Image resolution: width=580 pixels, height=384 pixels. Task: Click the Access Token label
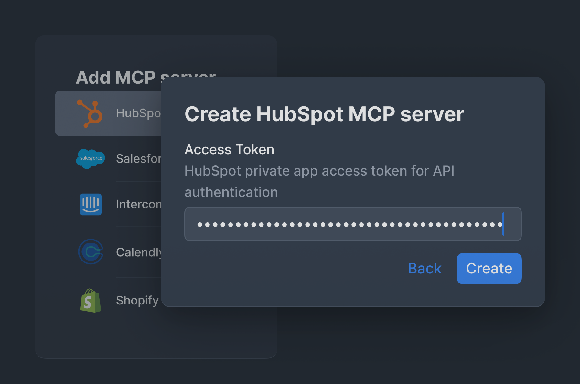coord(229,150)
